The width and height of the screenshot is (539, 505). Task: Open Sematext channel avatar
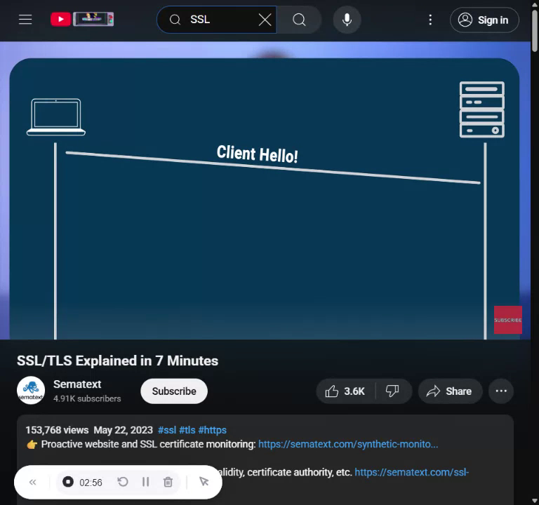click(31, 391)
